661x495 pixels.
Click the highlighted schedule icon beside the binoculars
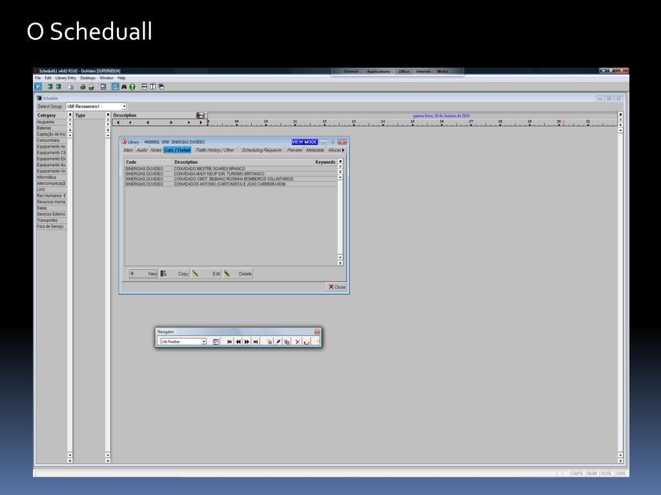tap(115, 87)
